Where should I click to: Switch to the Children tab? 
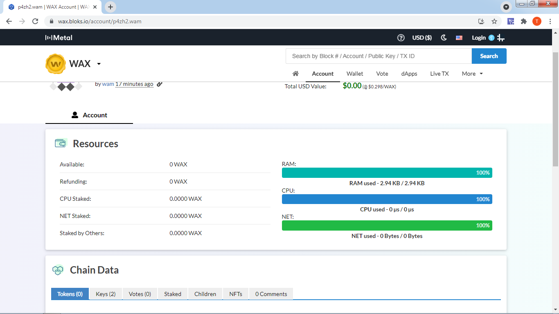[x=205, y=294]
